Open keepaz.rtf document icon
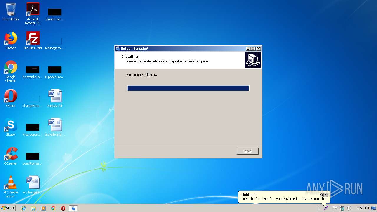The image size is (377, 212). click(55, 98)
